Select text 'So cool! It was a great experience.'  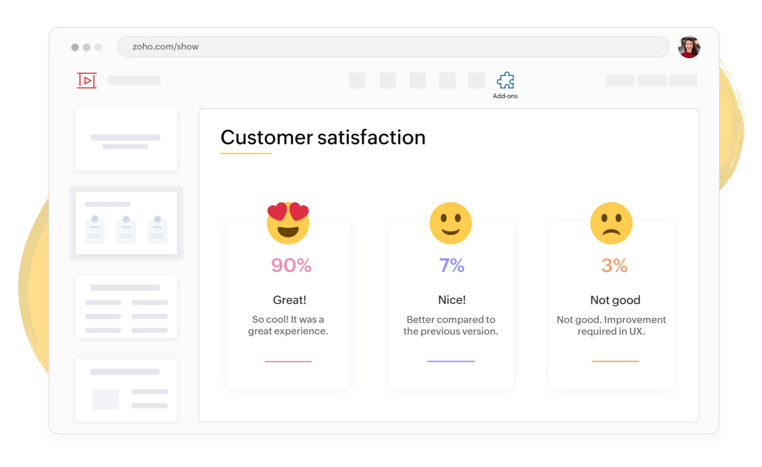pos(288,325)
